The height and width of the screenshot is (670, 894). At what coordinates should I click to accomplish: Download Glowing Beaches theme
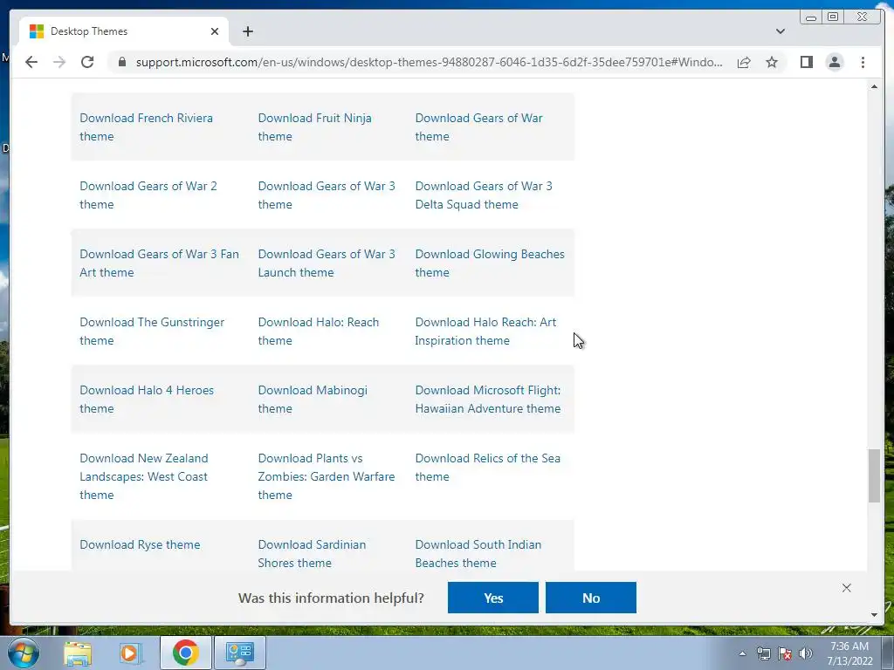tap(490, 263)
